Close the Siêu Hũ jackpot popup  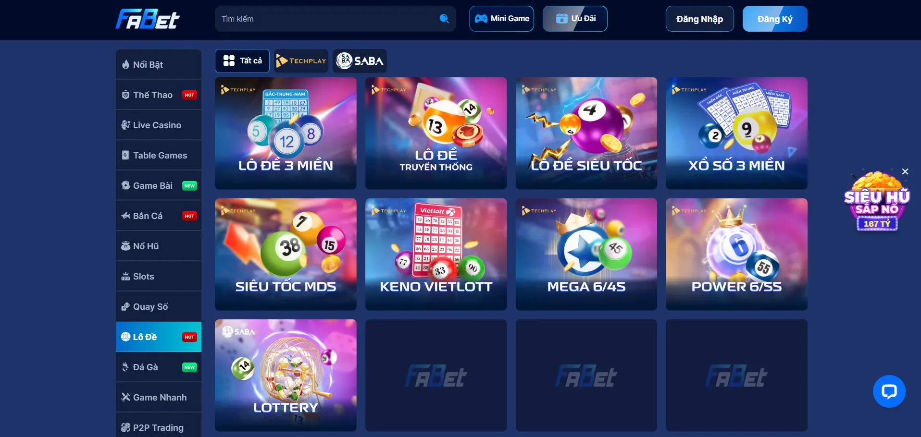(x=905, y=171)
